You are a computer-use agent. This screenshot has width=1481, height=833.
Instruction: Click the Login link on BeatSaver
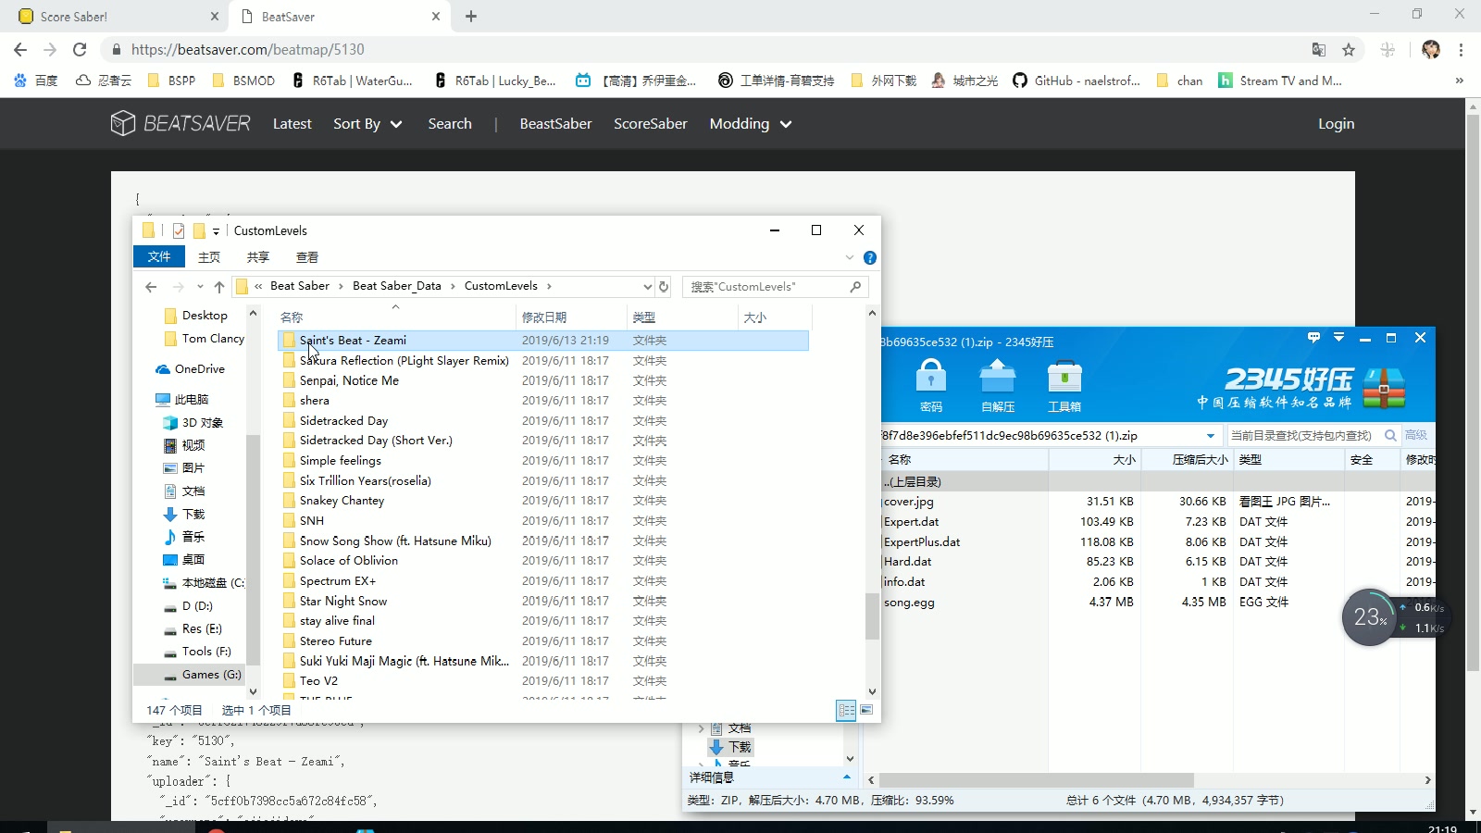(x=1336, y=124)
